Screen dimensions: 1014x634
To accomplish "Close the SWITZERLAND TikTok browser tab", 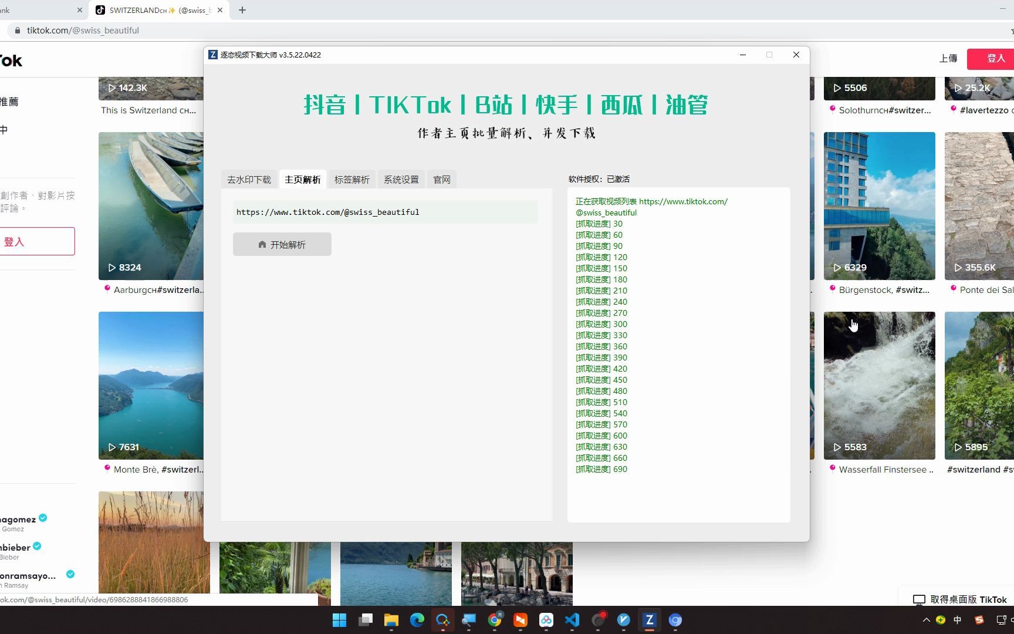I will point(220,10).
